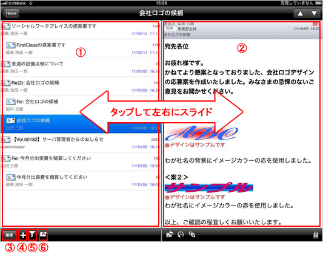This screenshot has height=254, width=323.
Task: Tap the title 会社ロゴの候補 in top bar
Action: click(x=161, y=13)
